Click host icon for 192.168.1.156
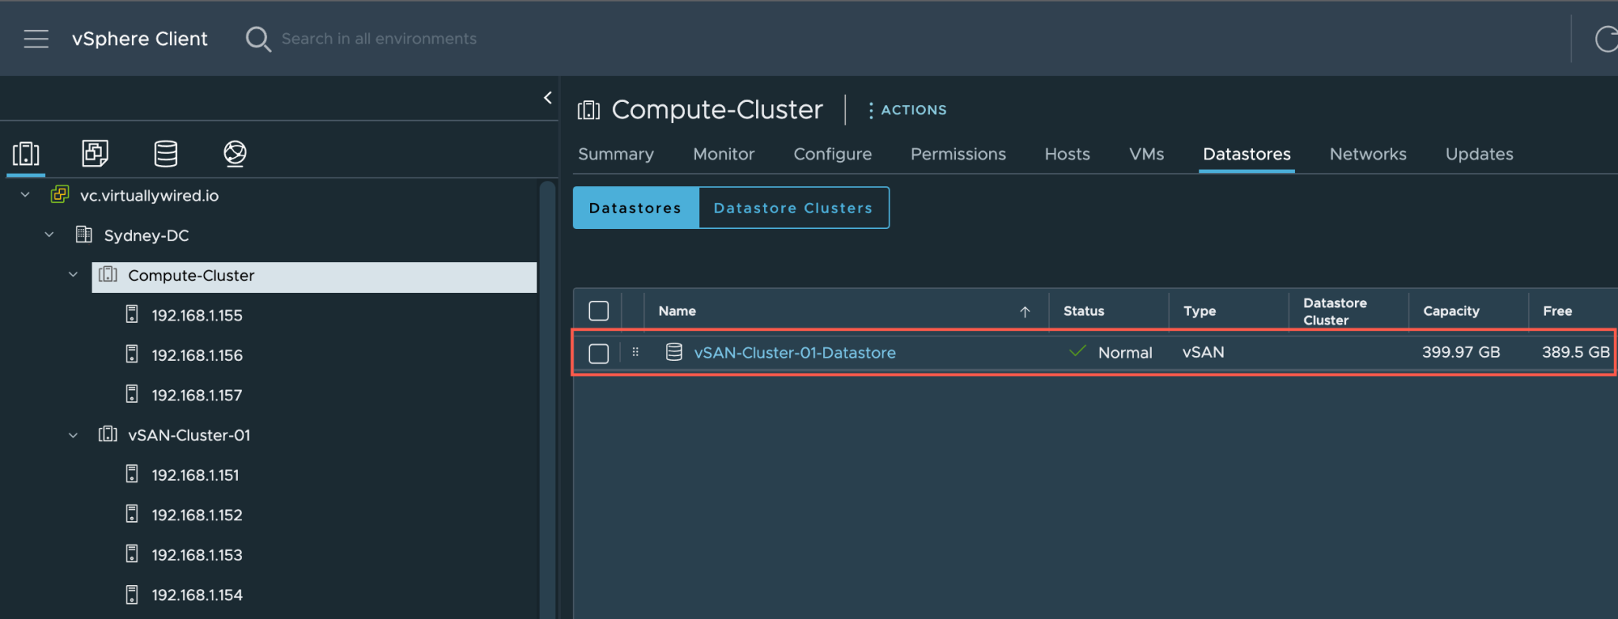The image size is (1618, 619). (x=132, y=355)
